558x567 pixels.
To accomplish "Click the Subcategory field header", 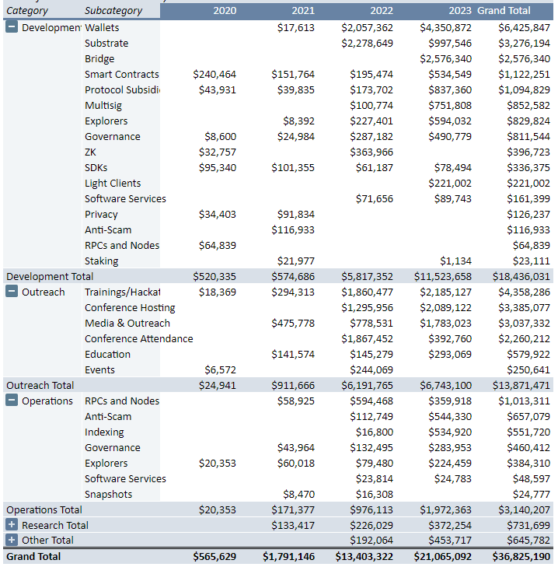I will click(x=113, y=11).
